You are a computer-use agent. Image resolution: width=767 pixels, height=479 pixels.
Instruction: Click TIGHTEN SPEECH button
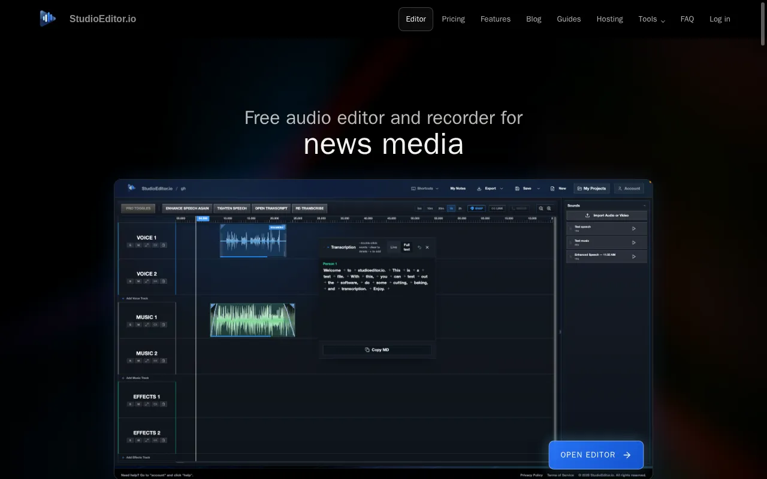232,208
